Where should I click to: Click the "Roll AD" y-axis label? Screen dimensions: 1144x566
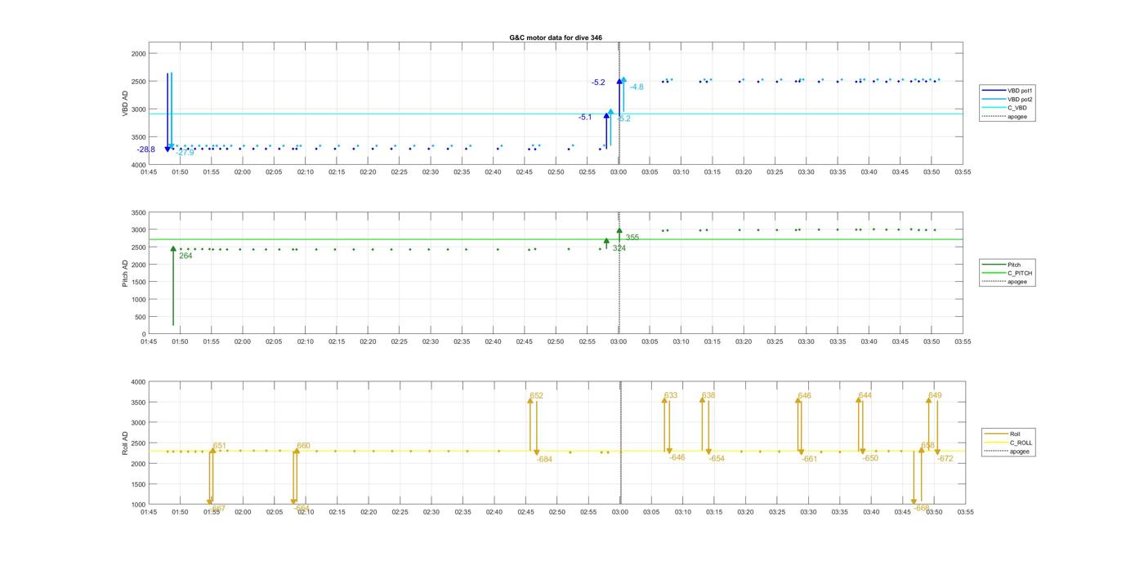126,443
